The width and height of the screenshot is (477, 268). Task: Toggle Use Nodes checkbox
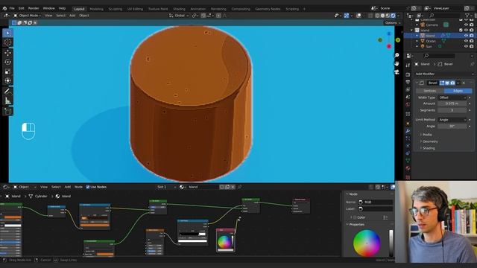coord(88,187)
